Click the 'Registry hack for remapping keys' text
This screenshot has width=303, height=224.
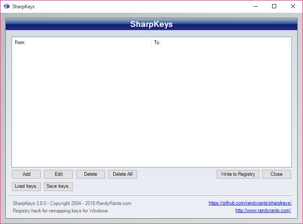click(x=60, y=211)
